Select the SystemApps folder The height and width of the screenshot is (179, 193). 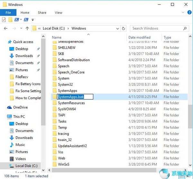[x=68, y=90]
